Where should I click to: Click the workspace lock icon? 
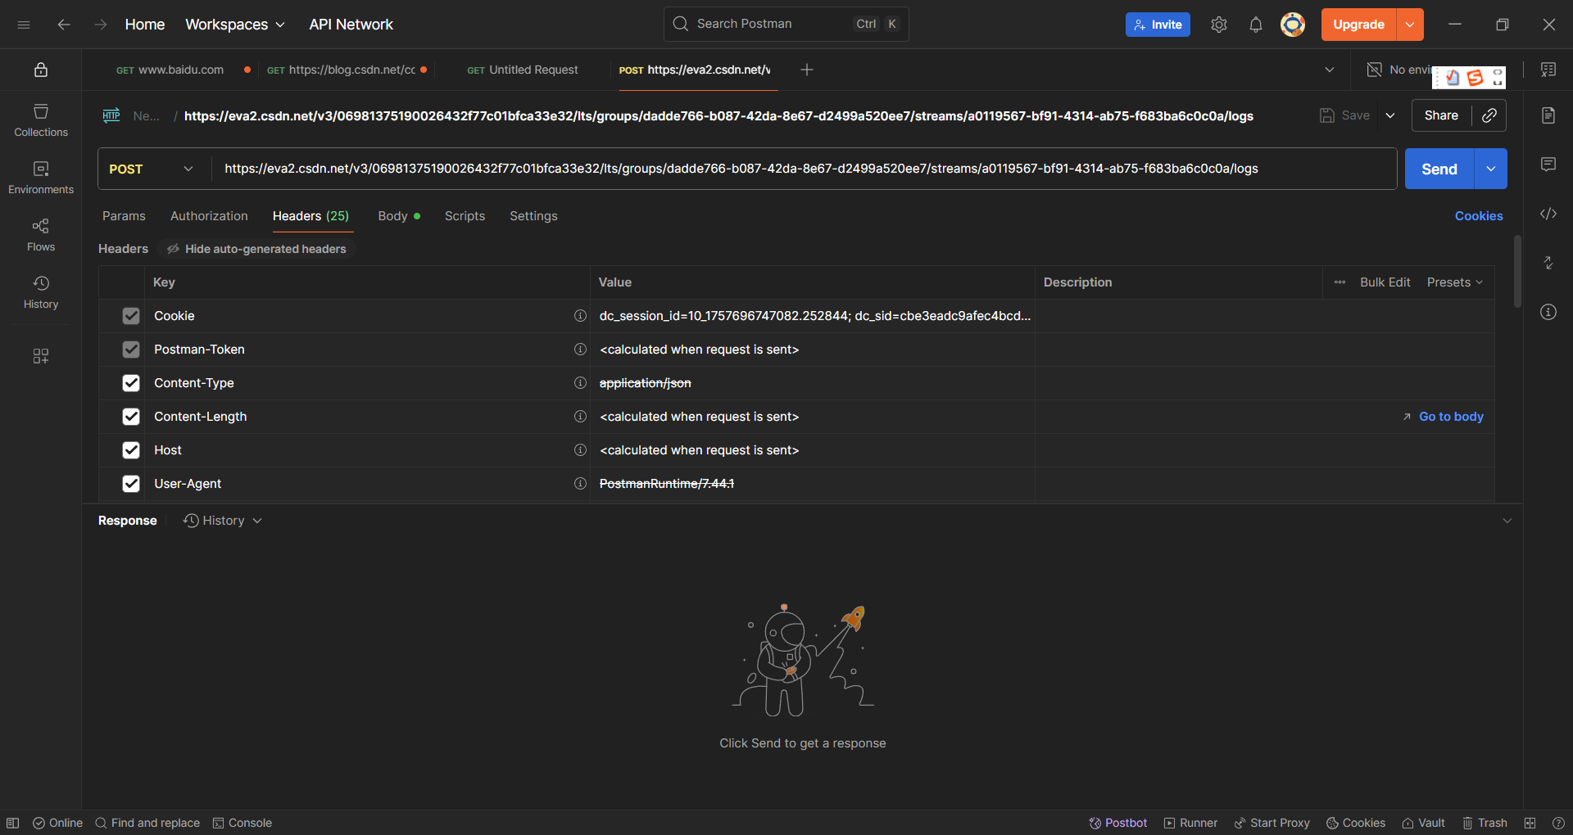coord(41,70)
